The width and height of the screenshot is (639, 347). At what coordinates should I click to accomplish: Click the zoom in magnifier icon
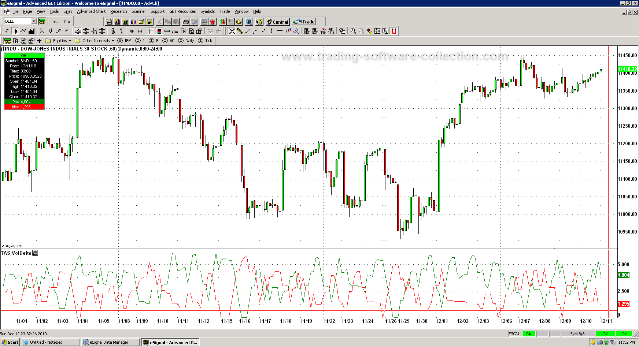353,31
